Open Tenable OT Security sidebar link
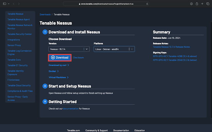Image resolution: width=212 pixels, height=132 pixels. click(18, 65)
